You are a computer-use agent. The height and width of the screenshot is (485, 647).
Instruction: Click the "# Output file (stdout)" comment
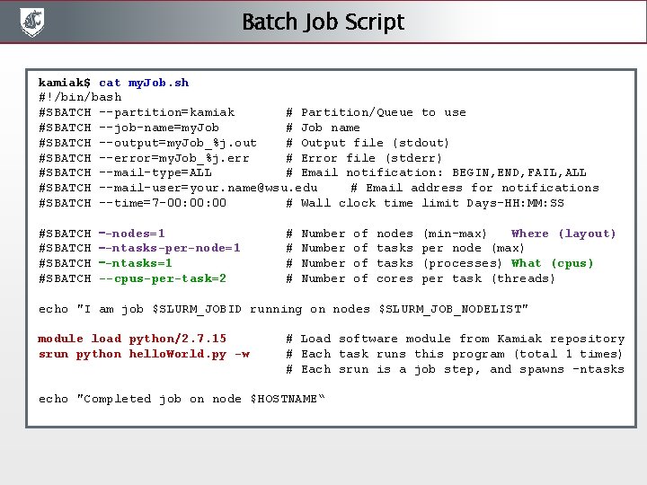368,143
